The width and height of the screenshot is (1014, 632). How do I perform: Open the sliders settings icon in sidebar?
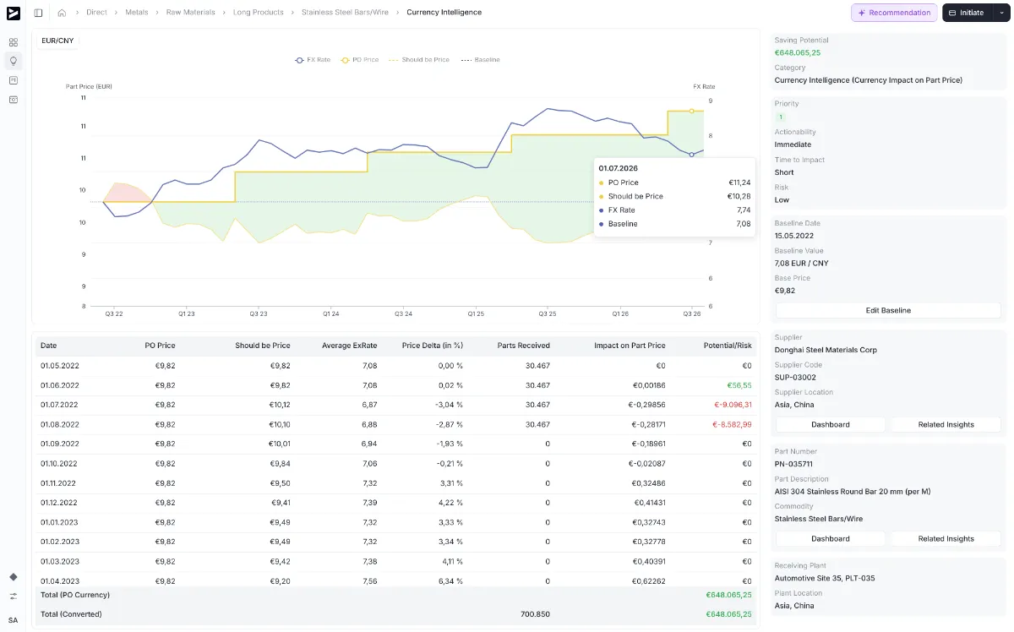pyautogui.click(x=13, y=597)
